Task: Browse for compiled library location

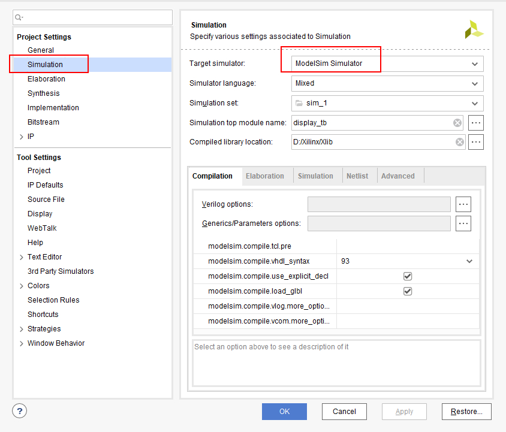Action: coord(475,142)
